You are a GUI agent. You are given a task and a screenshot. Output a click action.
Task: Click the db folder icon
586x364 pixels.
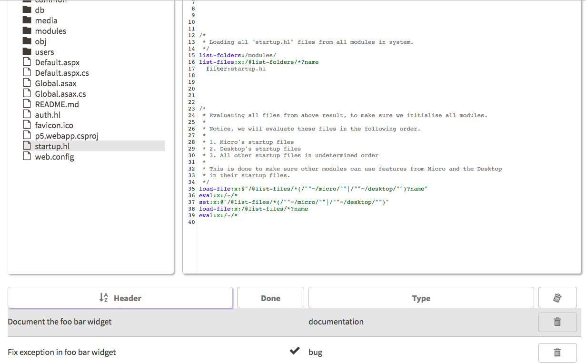tap(27, 10)
